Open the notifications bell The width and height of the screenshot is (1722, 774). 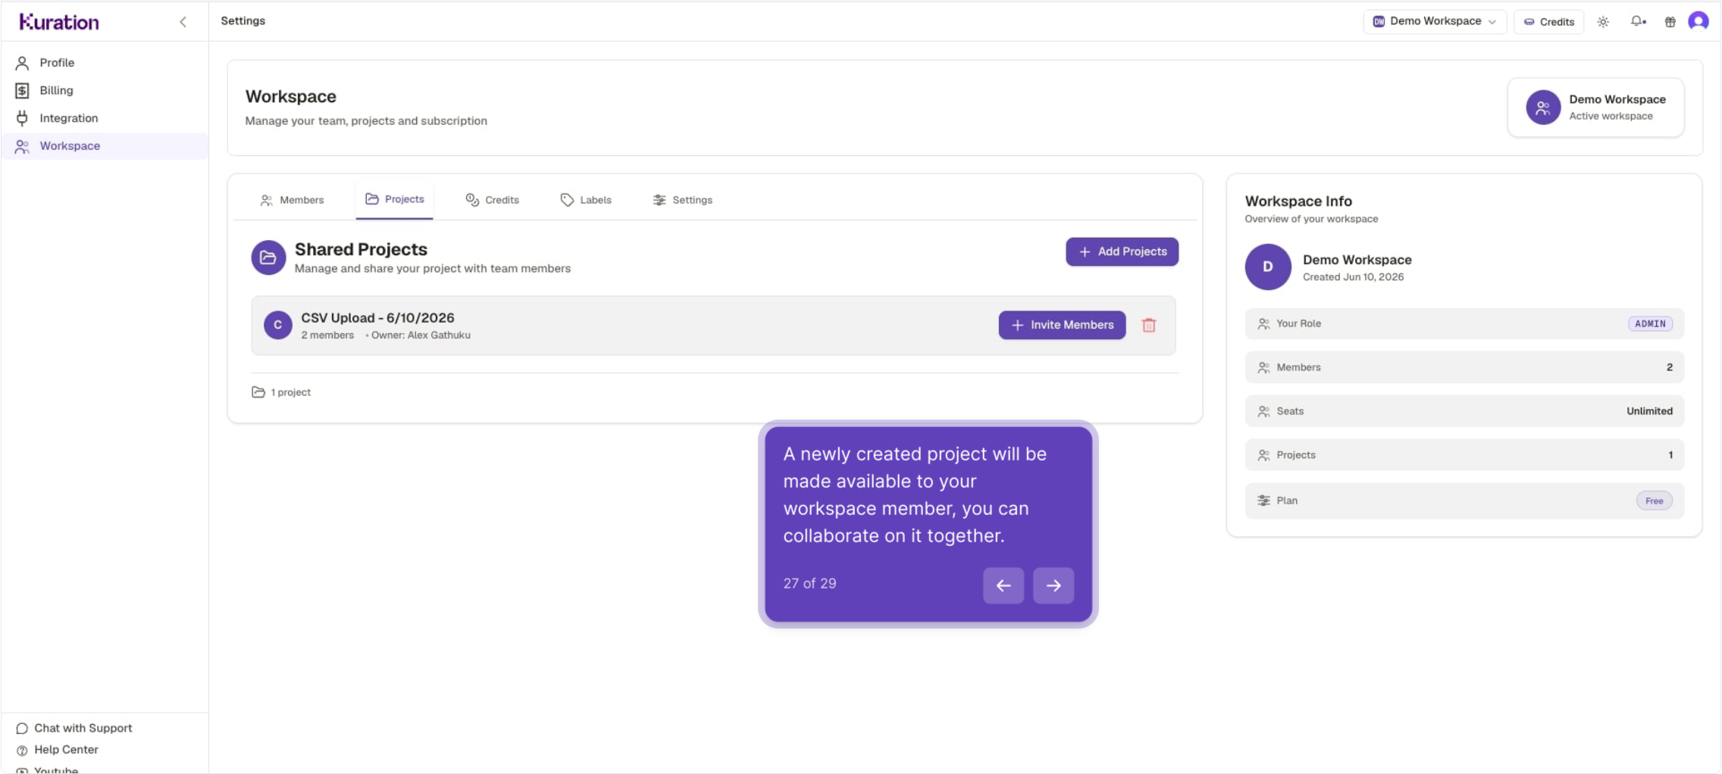[1638, 22]
